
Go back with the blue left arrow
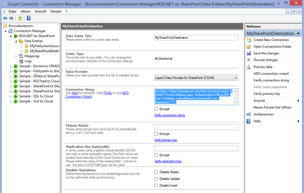tap(5, 18)
